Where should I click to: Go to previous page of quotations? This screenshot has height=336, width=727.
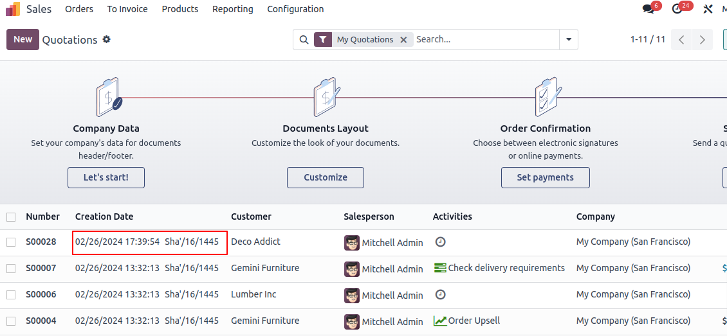[x=681, y=40]
